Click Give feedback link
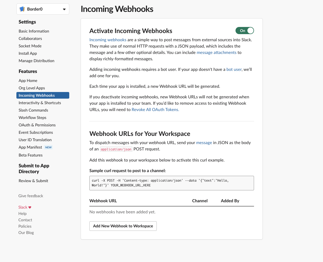Image resolution: width=323 pixels, height=262 pixels. tap(31, 196)
